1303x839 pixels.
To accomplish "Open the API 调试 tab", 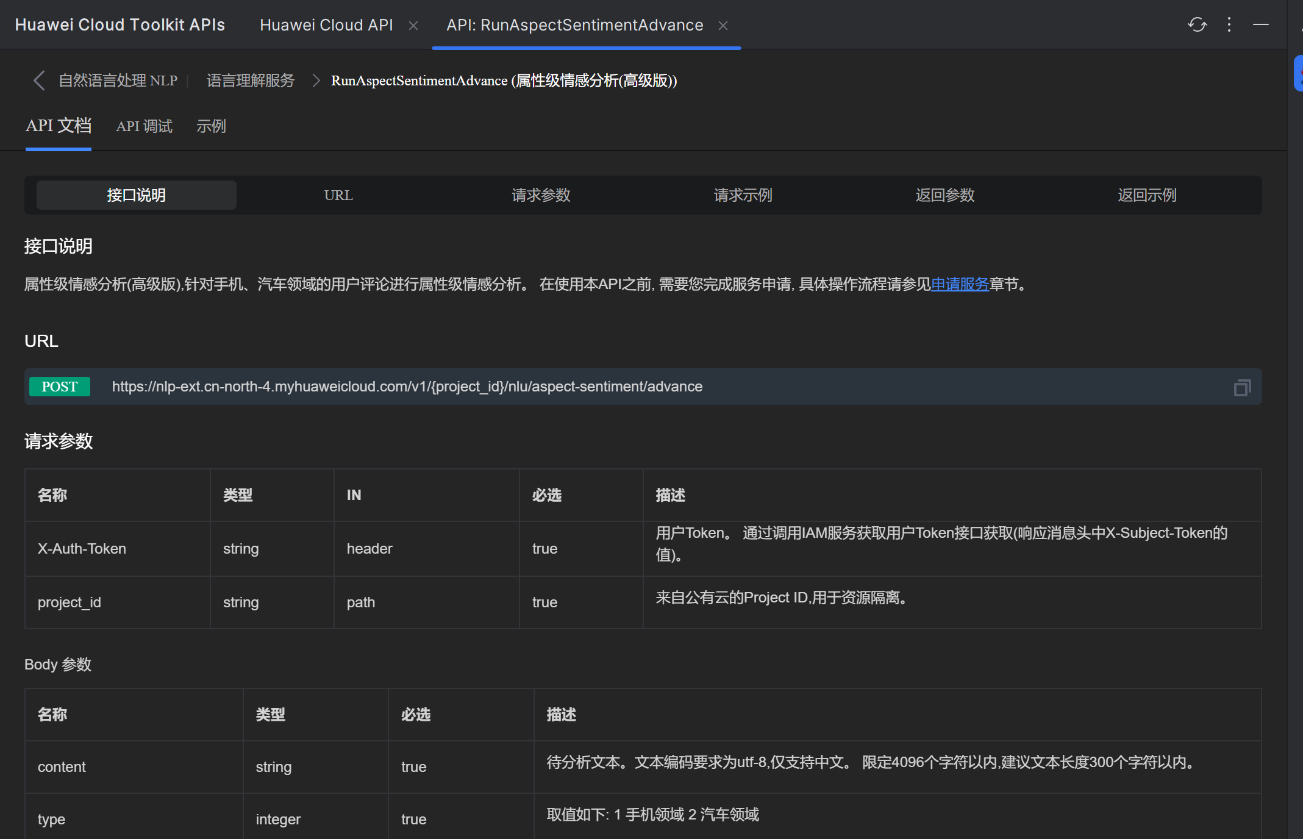I will pyautogui.click(x=144, y=126).
